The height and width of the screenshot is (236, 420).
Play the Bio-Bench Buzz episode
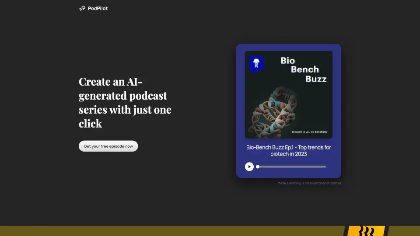click(x=249, y=167)
